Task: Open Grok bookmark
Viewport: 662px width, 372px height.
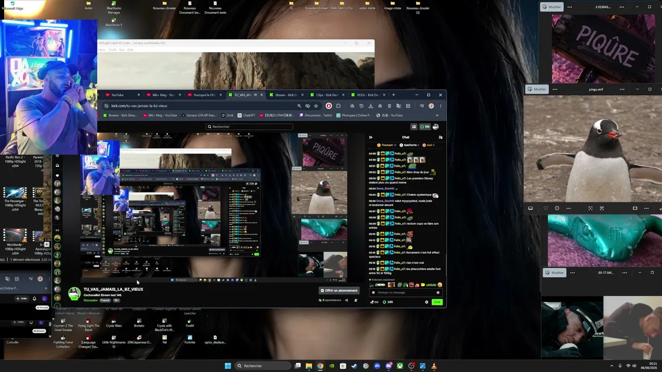Action: click(x=227, y=115)
